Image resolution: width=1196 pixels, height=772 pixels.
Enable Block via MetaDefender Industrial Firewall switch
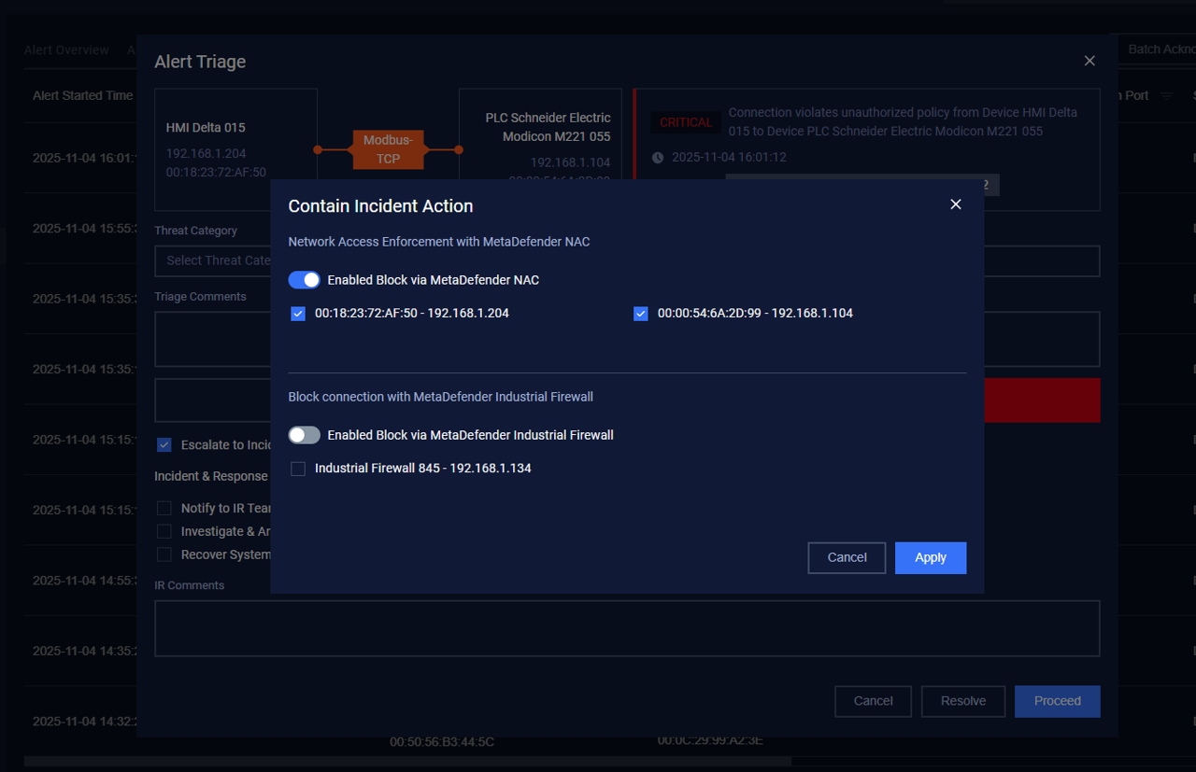(305, 435)
